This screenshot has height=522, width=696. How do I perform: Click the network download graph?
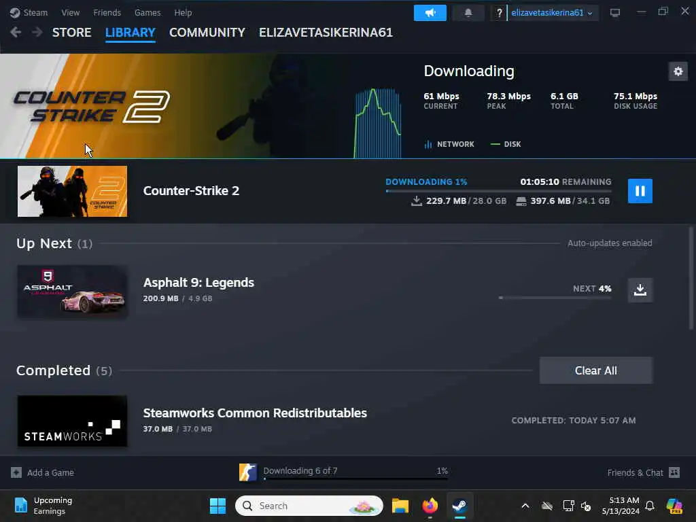tap(377, 123)
